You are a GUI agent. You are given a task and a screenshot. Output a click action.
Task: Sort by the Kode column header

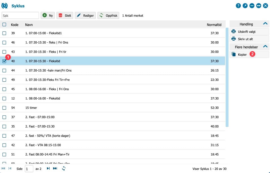tap(15, 25)
